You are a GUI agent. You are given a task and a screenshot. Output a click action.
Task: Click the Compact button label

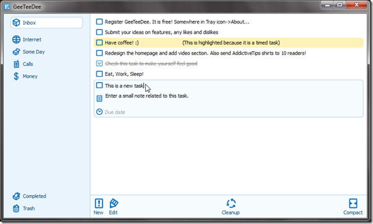coord(353,213)
